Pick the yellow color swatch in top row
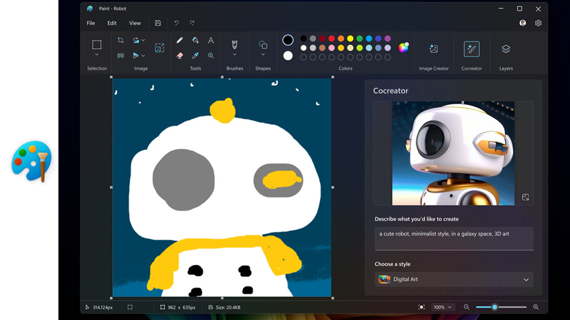Screen dimensions: 570x320 [350, 38]
